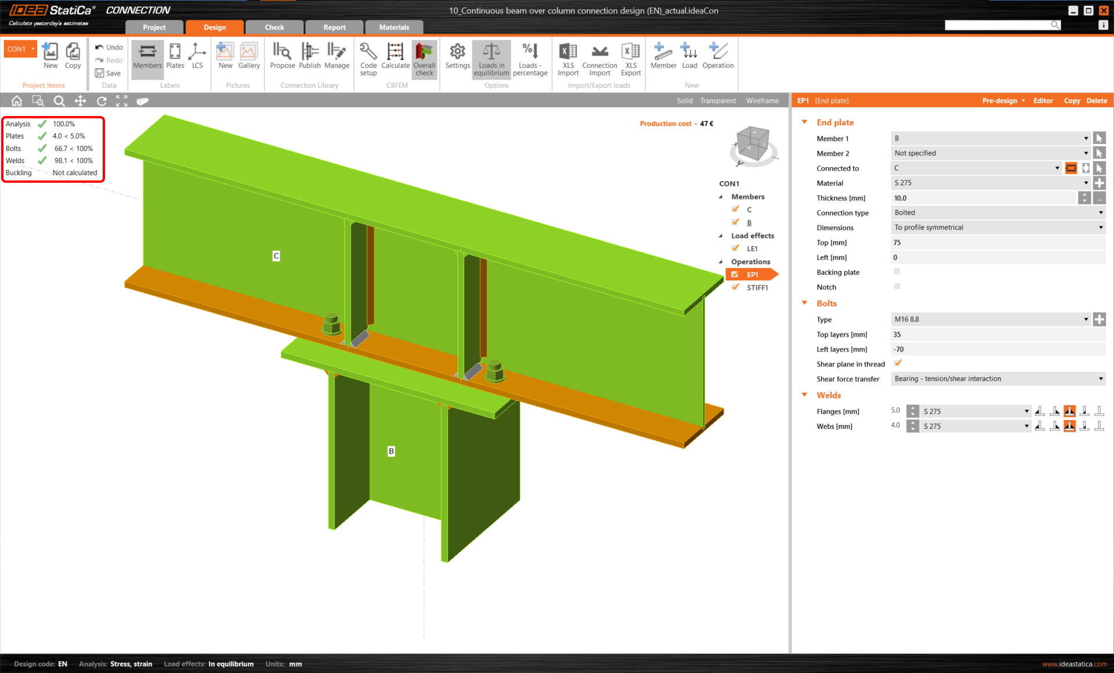Start the XLS Import of loads
The height and width of the screenshot is (673, 1114).
[567, 58]
